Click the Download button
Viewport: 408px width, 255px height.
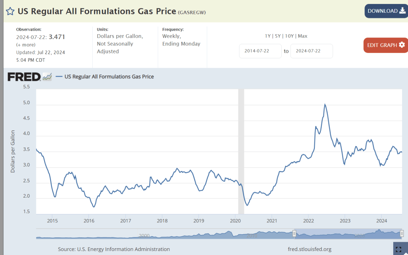point(386,11)
